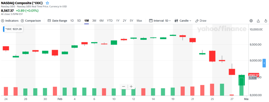This screenshot has width=269, height=102.
Task: Zoom out with the minus button
Action: click(x=123, y=87)
